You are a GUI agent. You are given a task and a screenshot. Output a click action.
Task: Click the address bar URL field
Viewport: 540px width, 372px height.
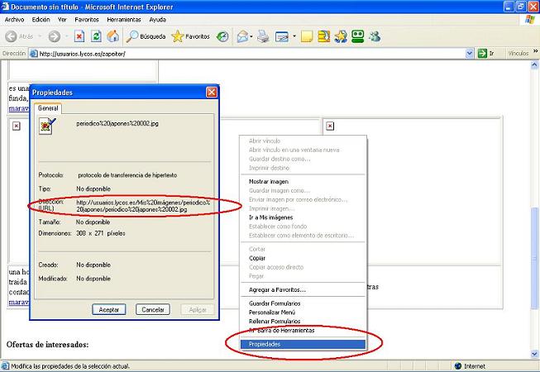[248, 54]
